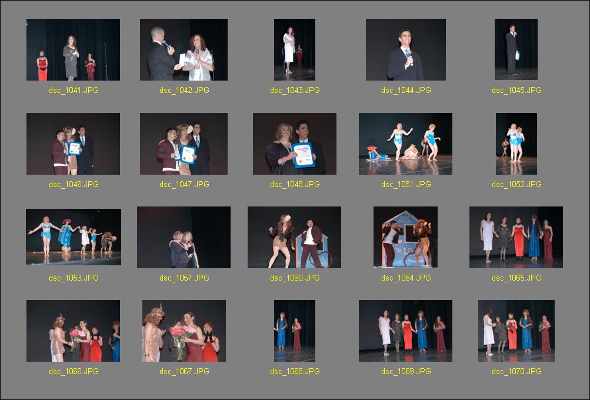Select the caption text dsc_1043.JPG

click(295, 91)
